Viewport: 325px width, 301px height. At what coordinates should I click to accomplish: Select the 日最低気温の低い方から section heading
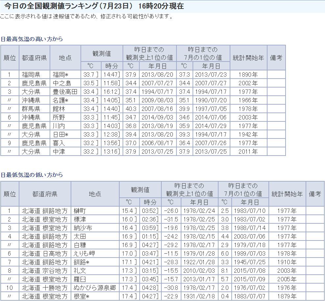coord(32,175)
